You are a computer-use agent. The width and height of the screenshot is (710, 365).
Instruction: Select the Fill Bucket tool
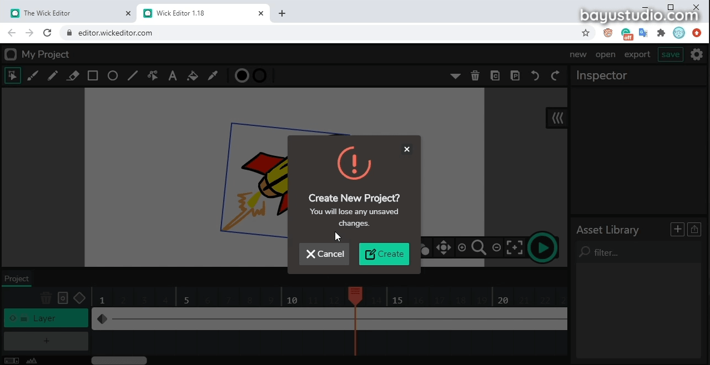coord(193,75)
